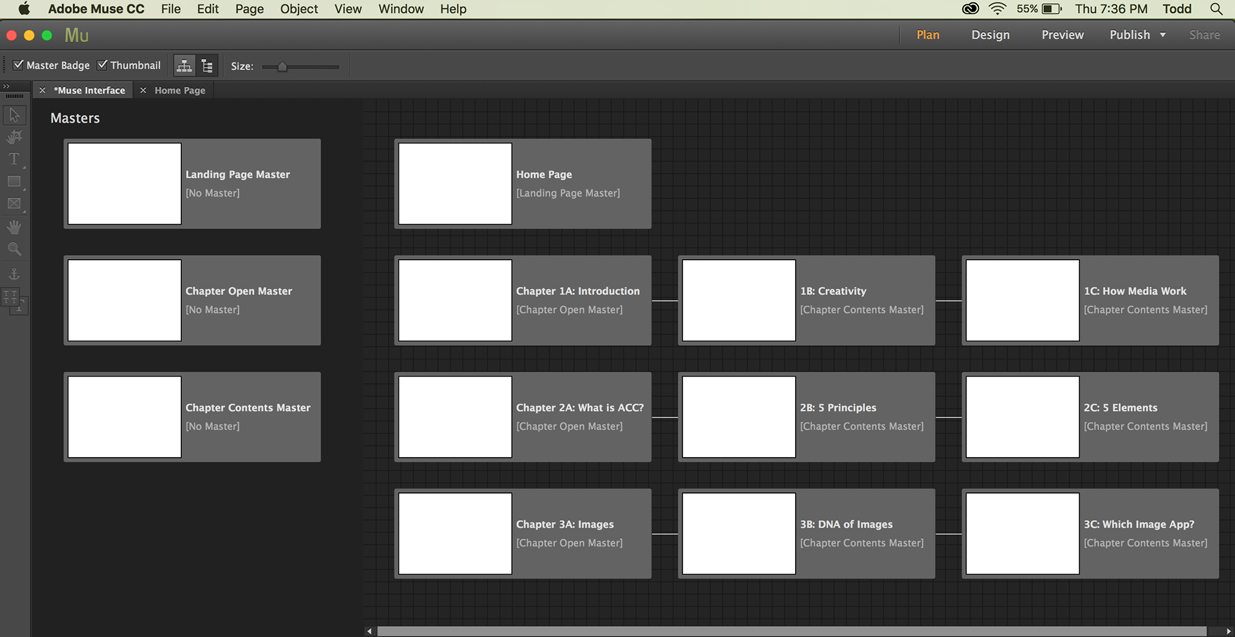Open Spotlight search
This screenshot has height=637, width=1235.
click(x=1216, y=9)
